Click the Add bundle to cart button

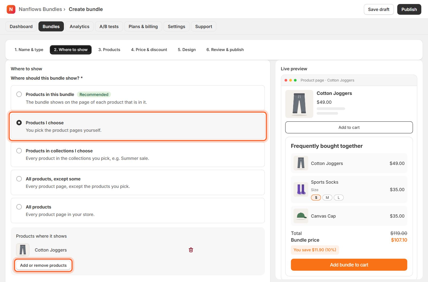(x=349, y=265)
